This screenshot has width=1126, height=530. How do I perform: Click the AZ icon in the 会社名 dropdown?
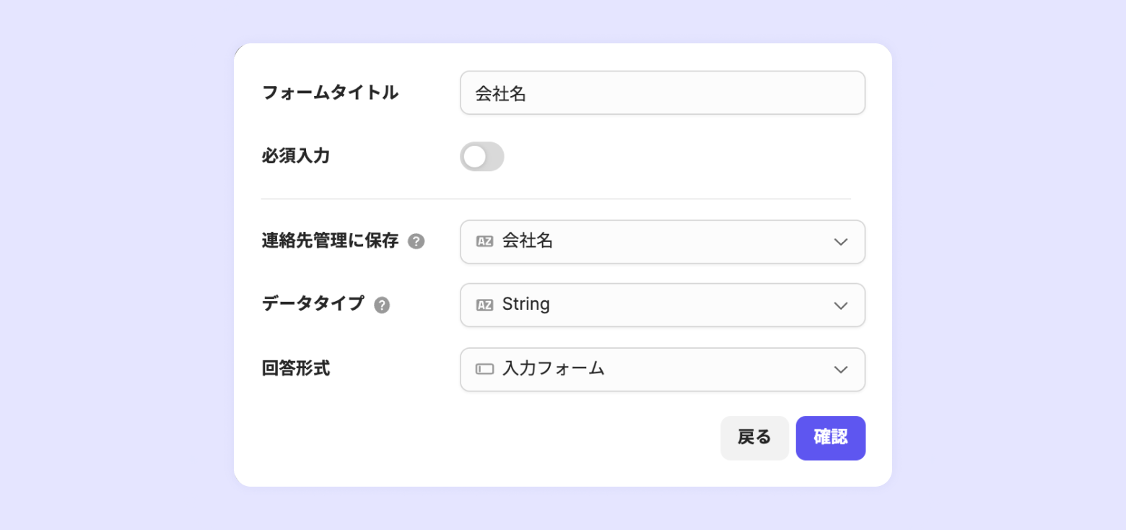[x=484, y=242]
